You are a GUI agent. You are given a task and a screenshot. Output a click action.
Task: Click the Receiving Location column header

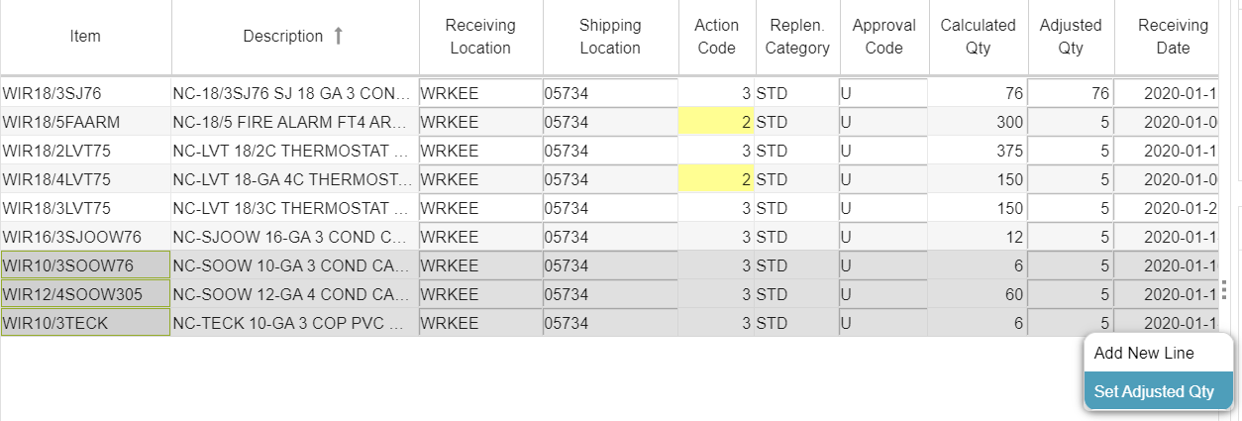[x=479, y=37]
